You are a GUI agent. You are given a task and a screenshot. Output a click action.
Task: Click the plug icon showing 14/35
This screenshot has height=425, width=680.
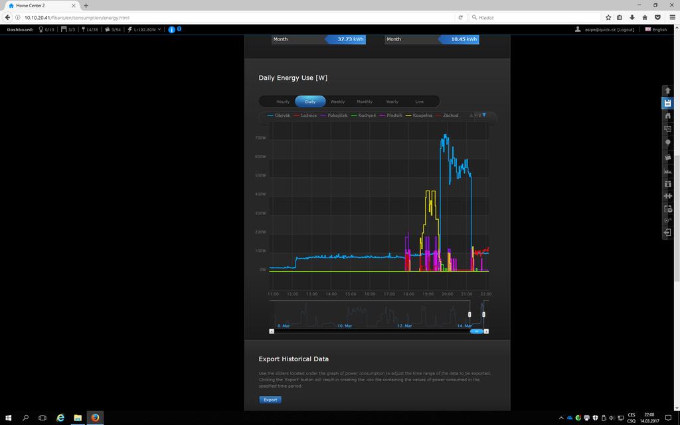83,29
